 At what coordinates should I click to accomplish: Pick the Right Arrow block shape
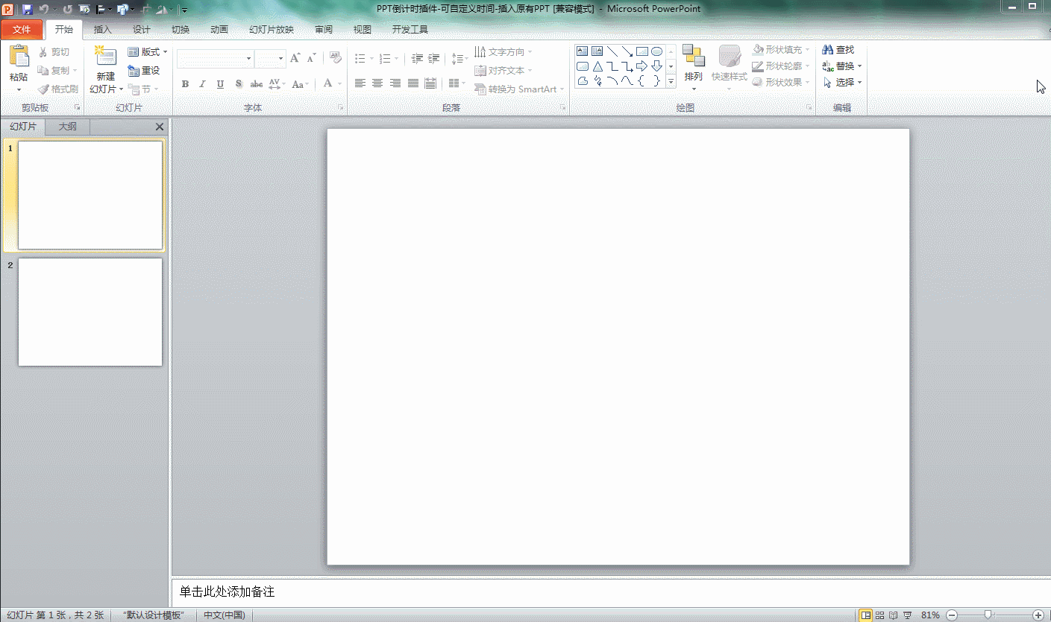641,66
